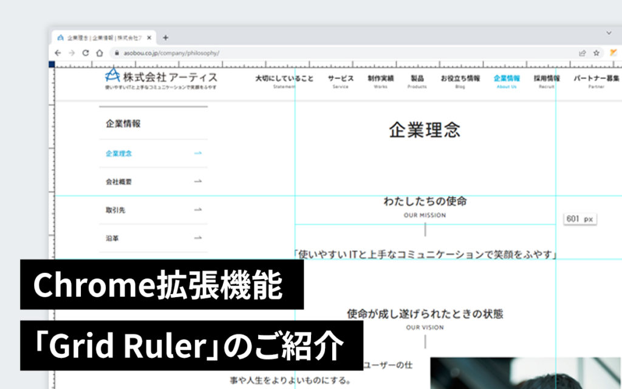Open 大切にしていること Statement menu

284,81
